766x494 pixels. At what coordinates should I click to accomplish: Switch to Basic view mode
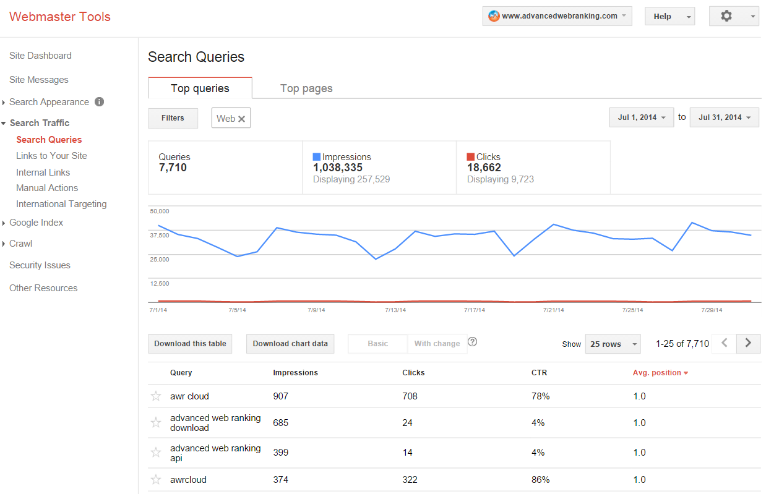pyautogui.click(x=377, y=344)
